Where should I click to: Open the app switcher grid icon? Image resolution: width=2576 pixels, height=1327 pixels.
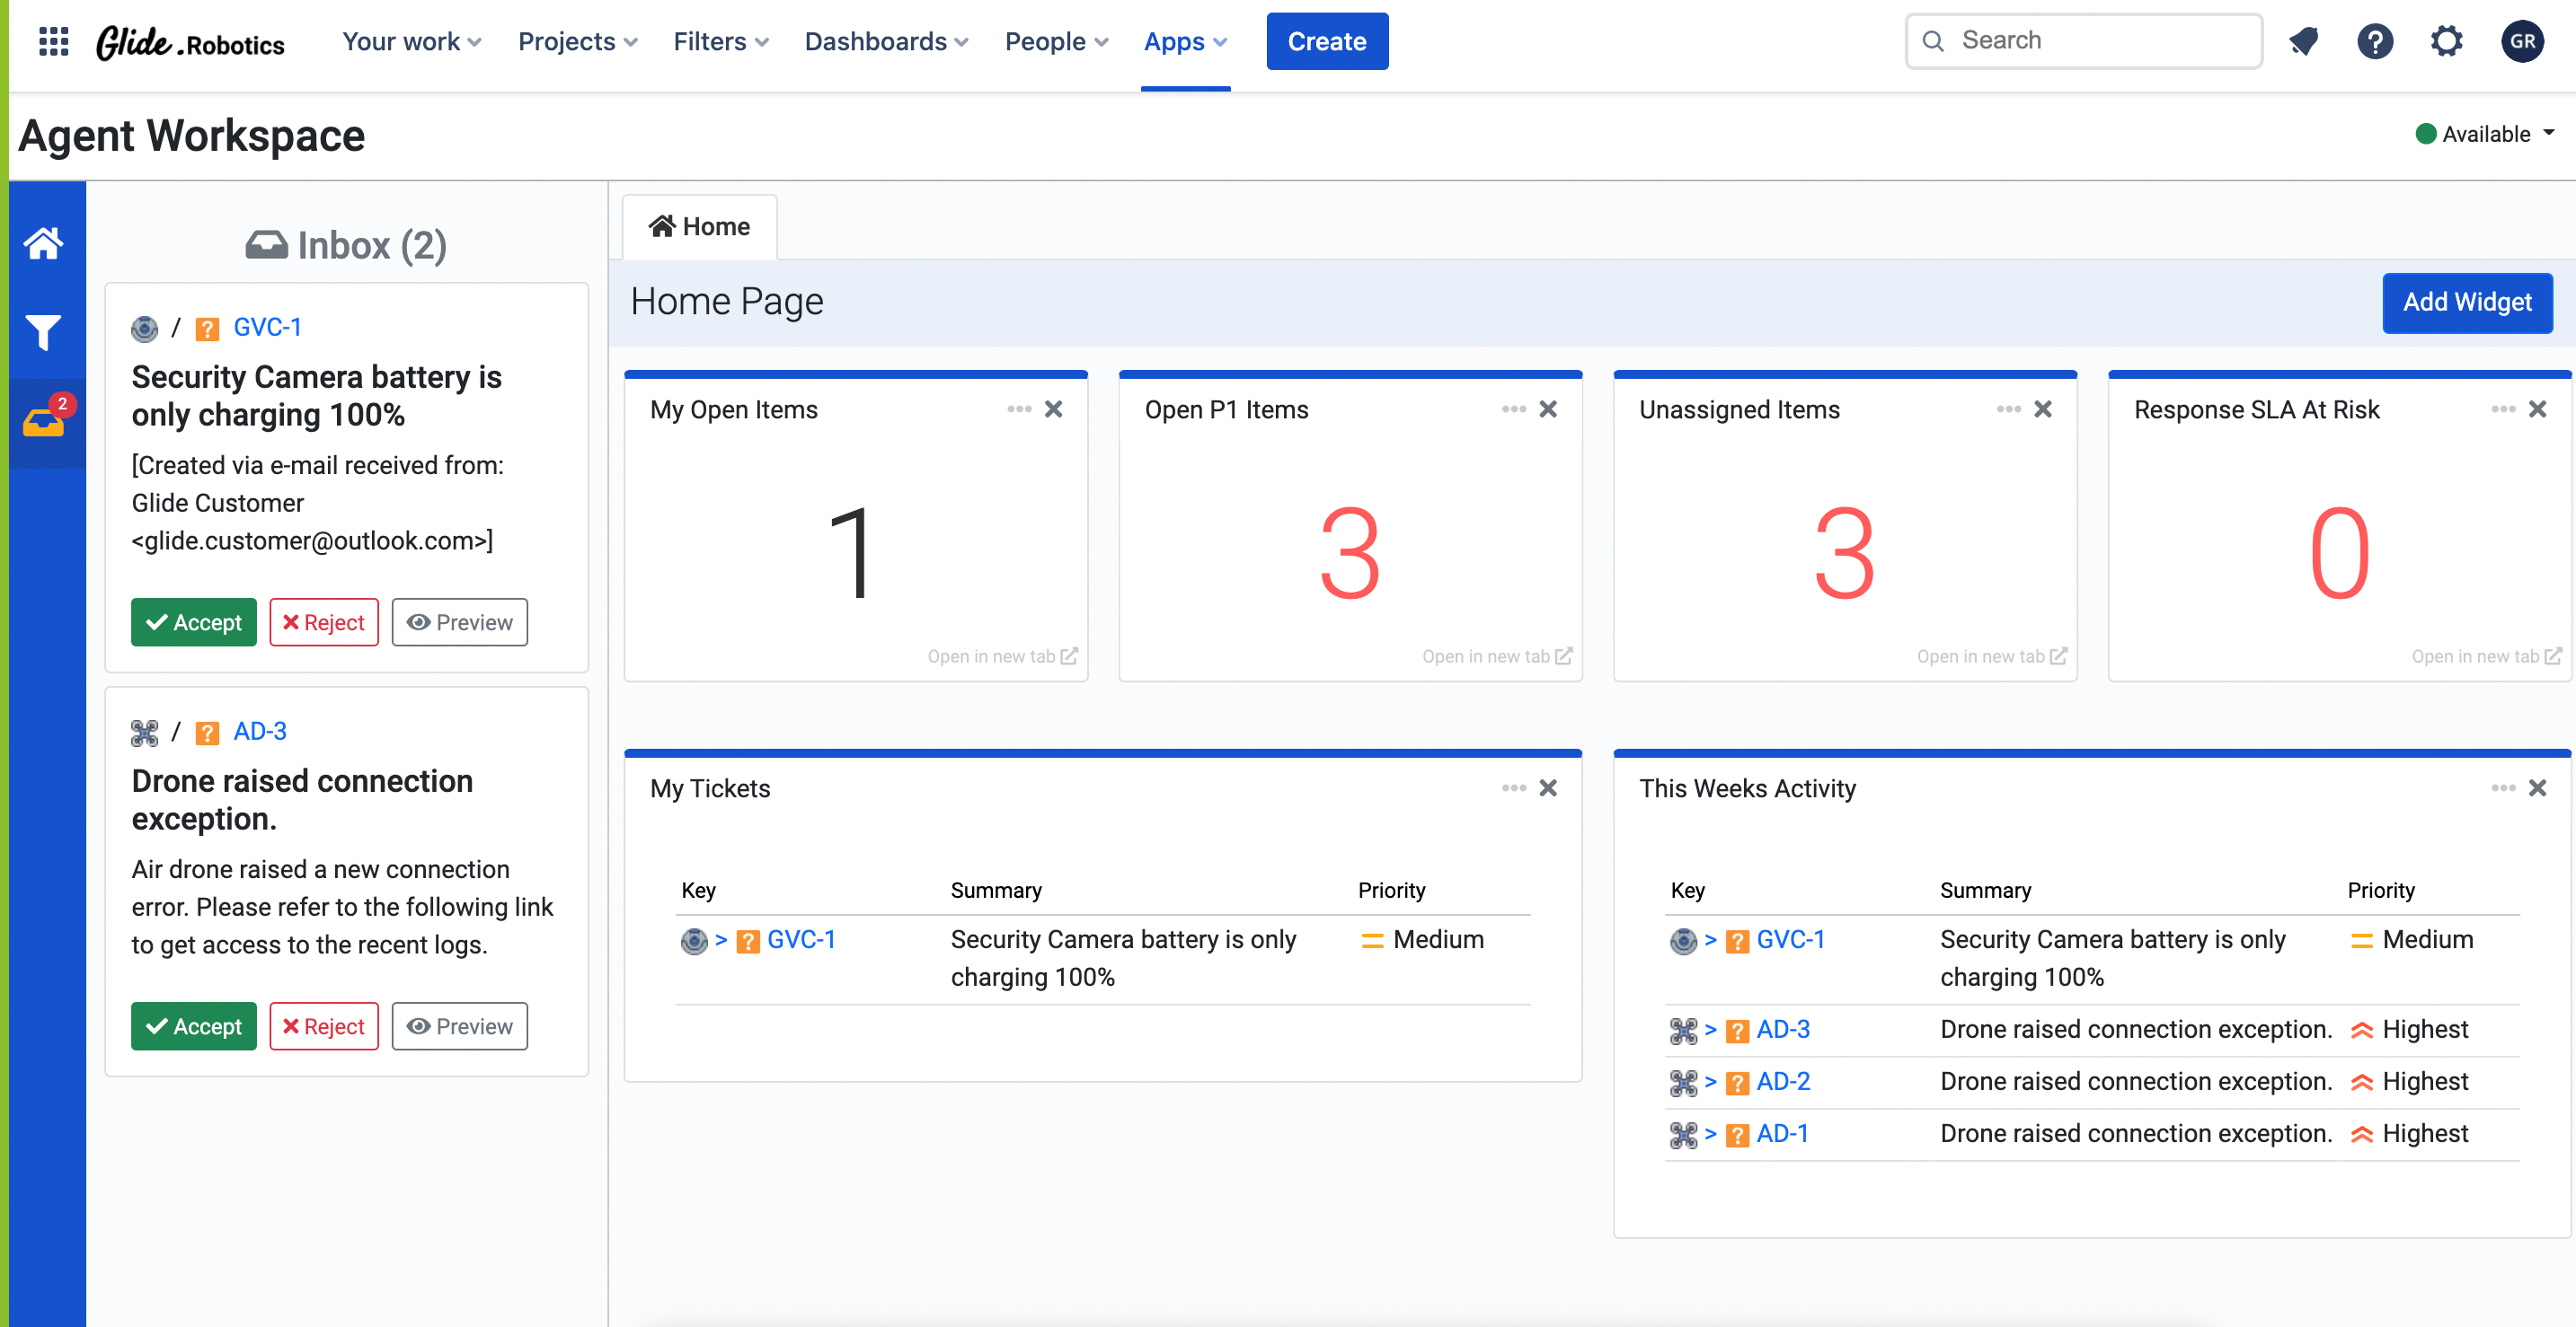click(x=53, y=41)
